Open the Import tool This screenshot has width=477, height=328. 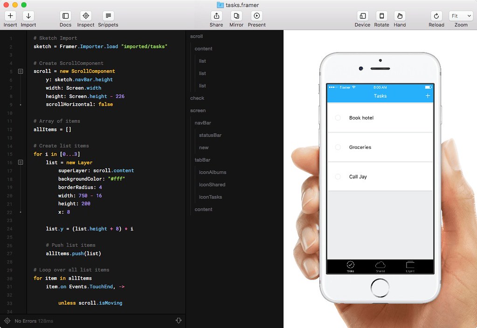pyautogui.click(x=28, y=19)
